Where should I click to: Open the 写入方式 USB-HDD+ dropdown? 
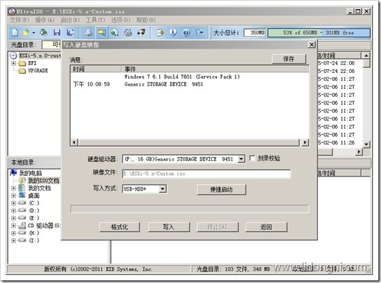[x=163, y=189]
